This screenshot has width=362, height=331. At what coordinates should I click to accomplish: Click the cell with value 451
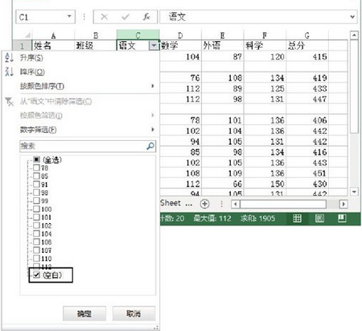pyautogui.click(x=307, y=173)
